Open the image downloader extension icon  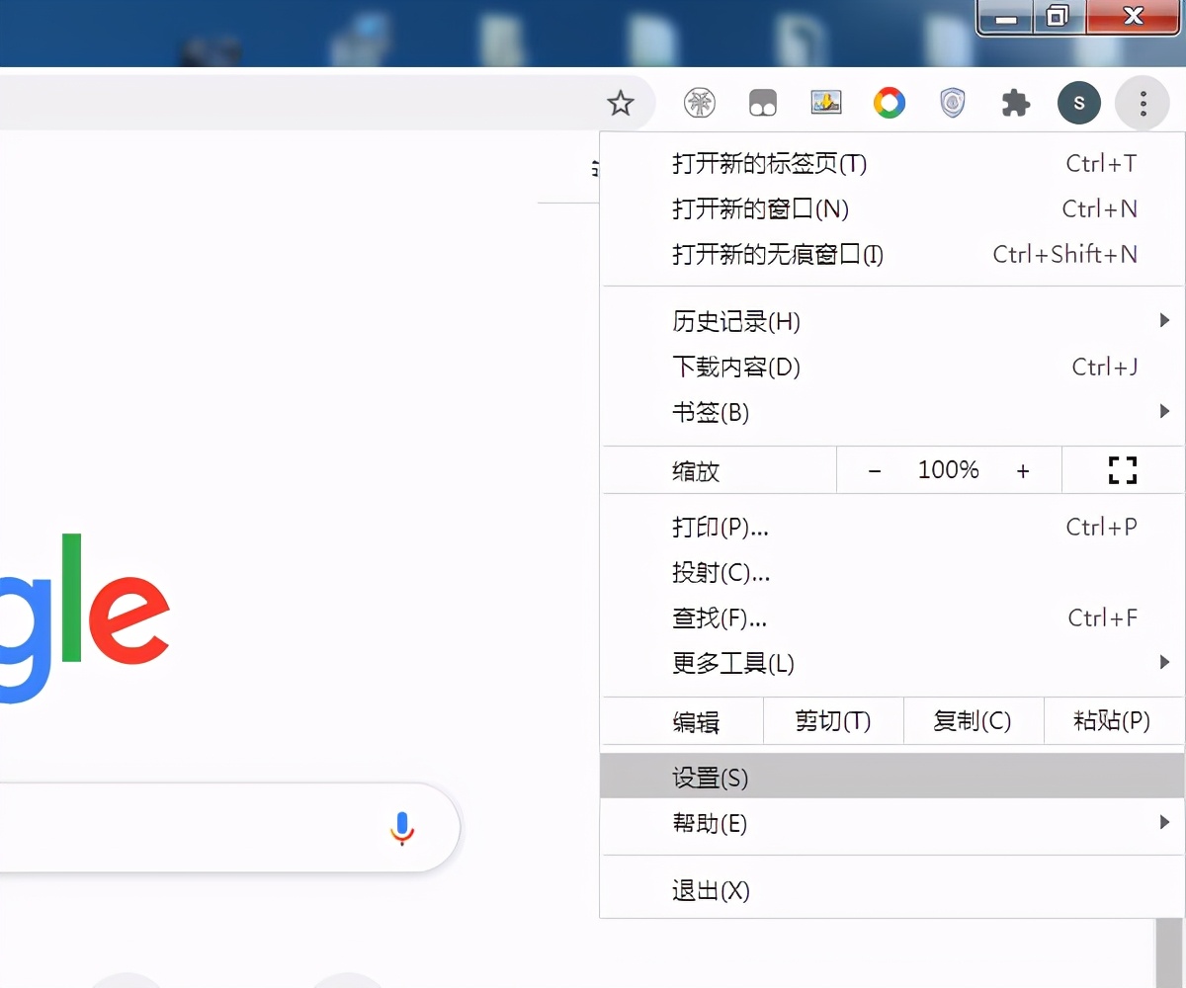(825, 102)
